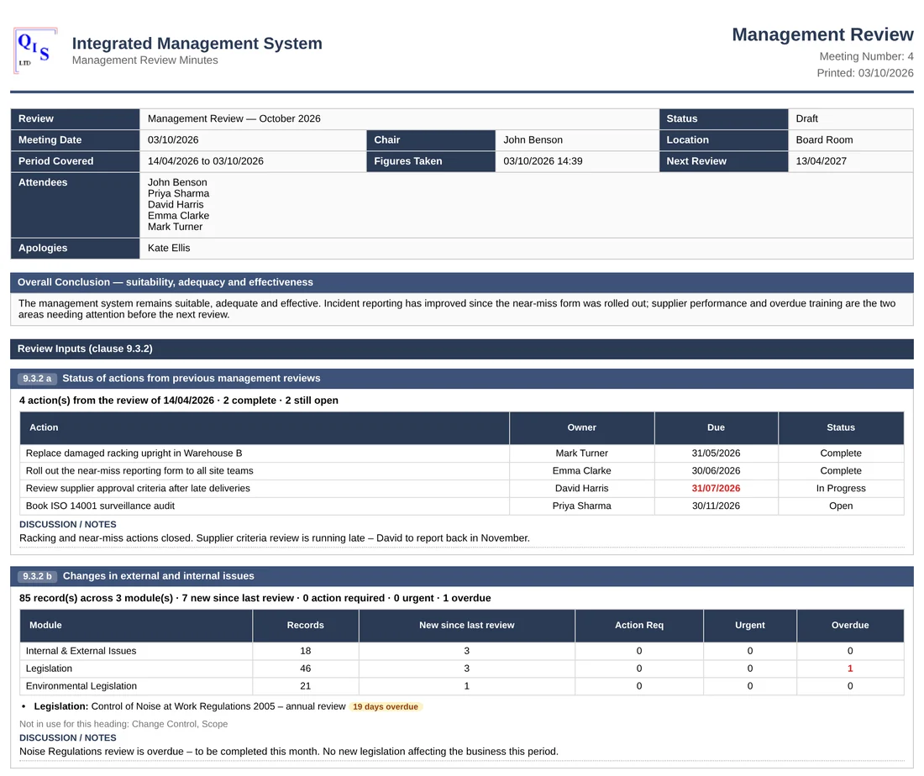Click attendee 'Mark Turner' in the attendees list
The height and width of the screenshot is (776, 924).
click(x=175, y=227)
